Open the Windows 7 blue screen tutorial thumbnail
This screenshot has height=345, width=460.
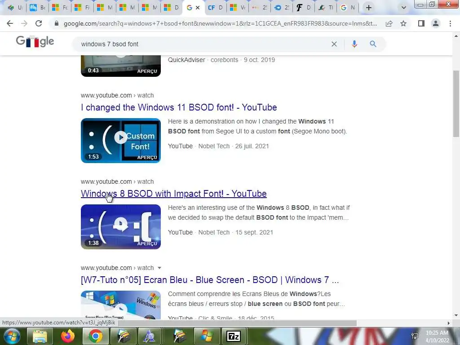click(121, 305)
